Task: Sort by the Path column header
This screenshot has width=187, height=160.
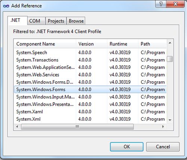Action: [x=152, y=44]
